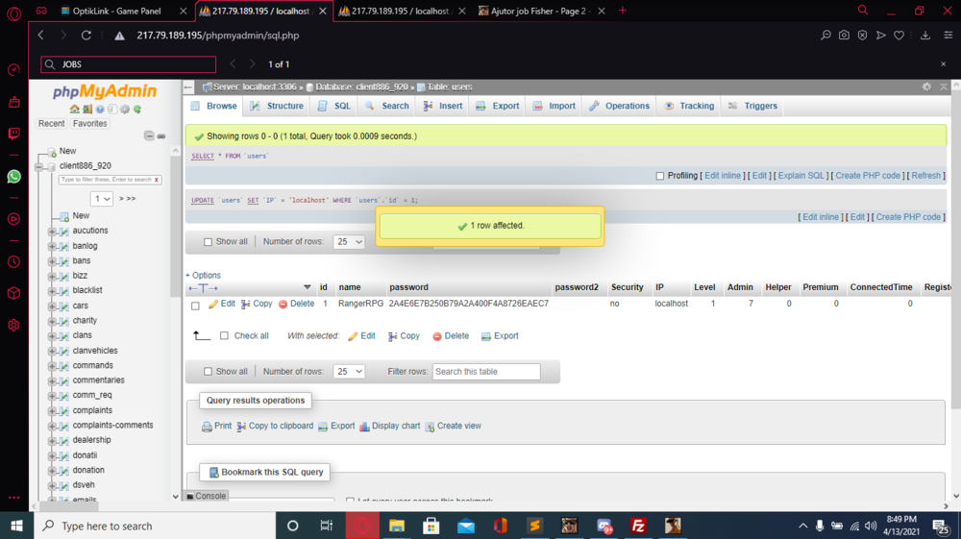Open phpMyAdmin documentation help icon
The image size is (961, 539).
[x=100, y=109]
